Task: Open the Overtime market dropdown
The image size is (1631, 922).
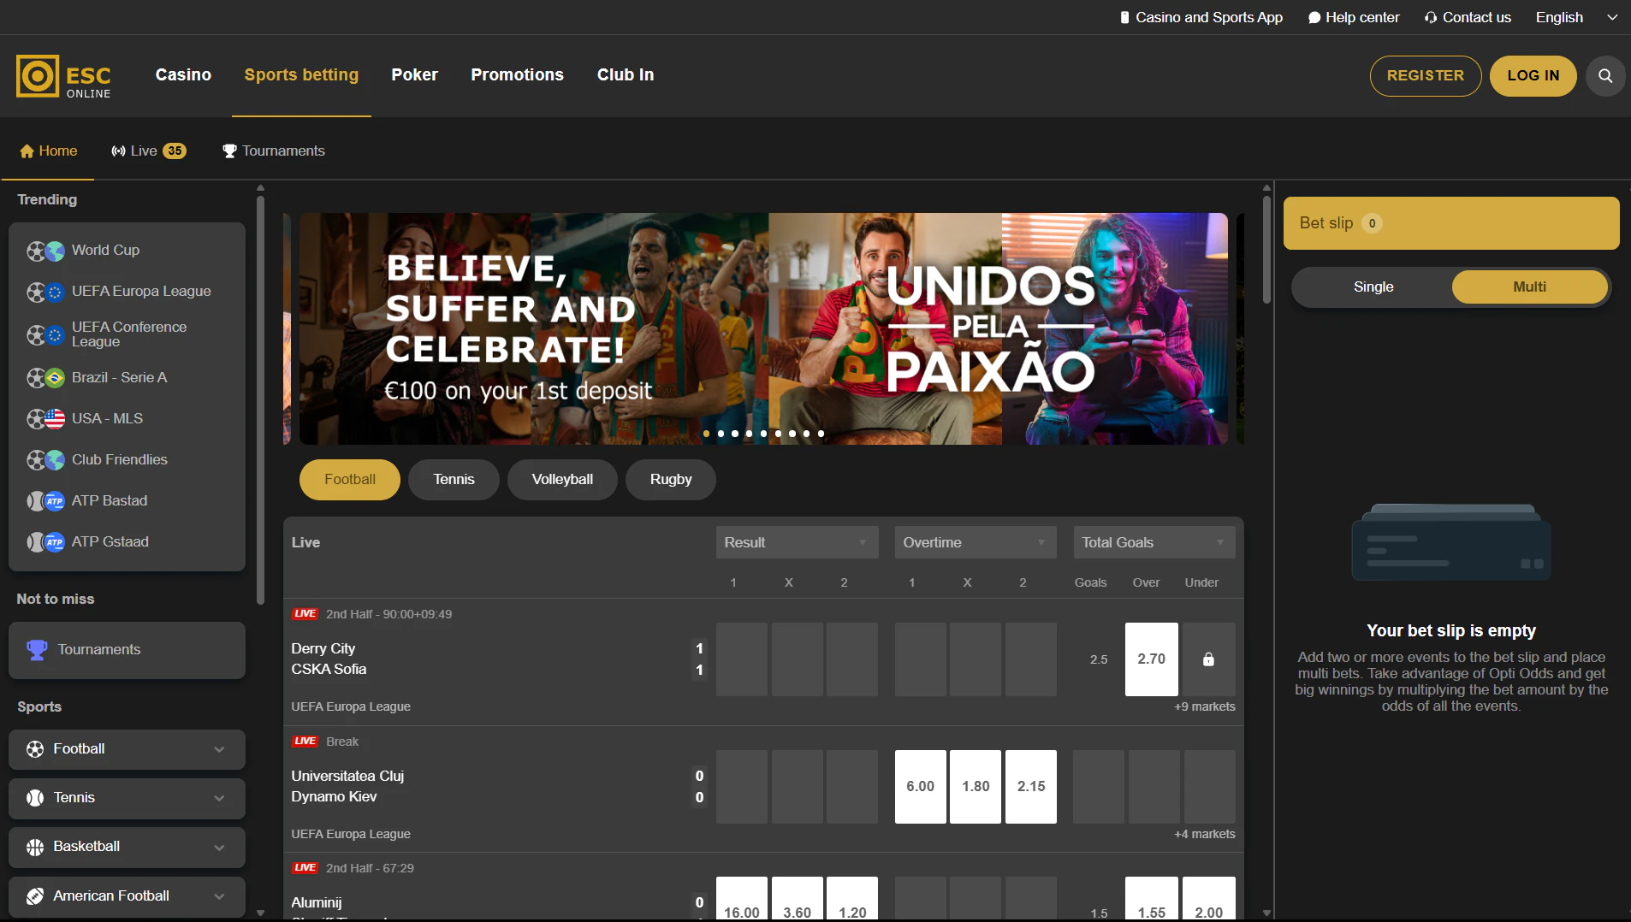Action: coord(976,543)
